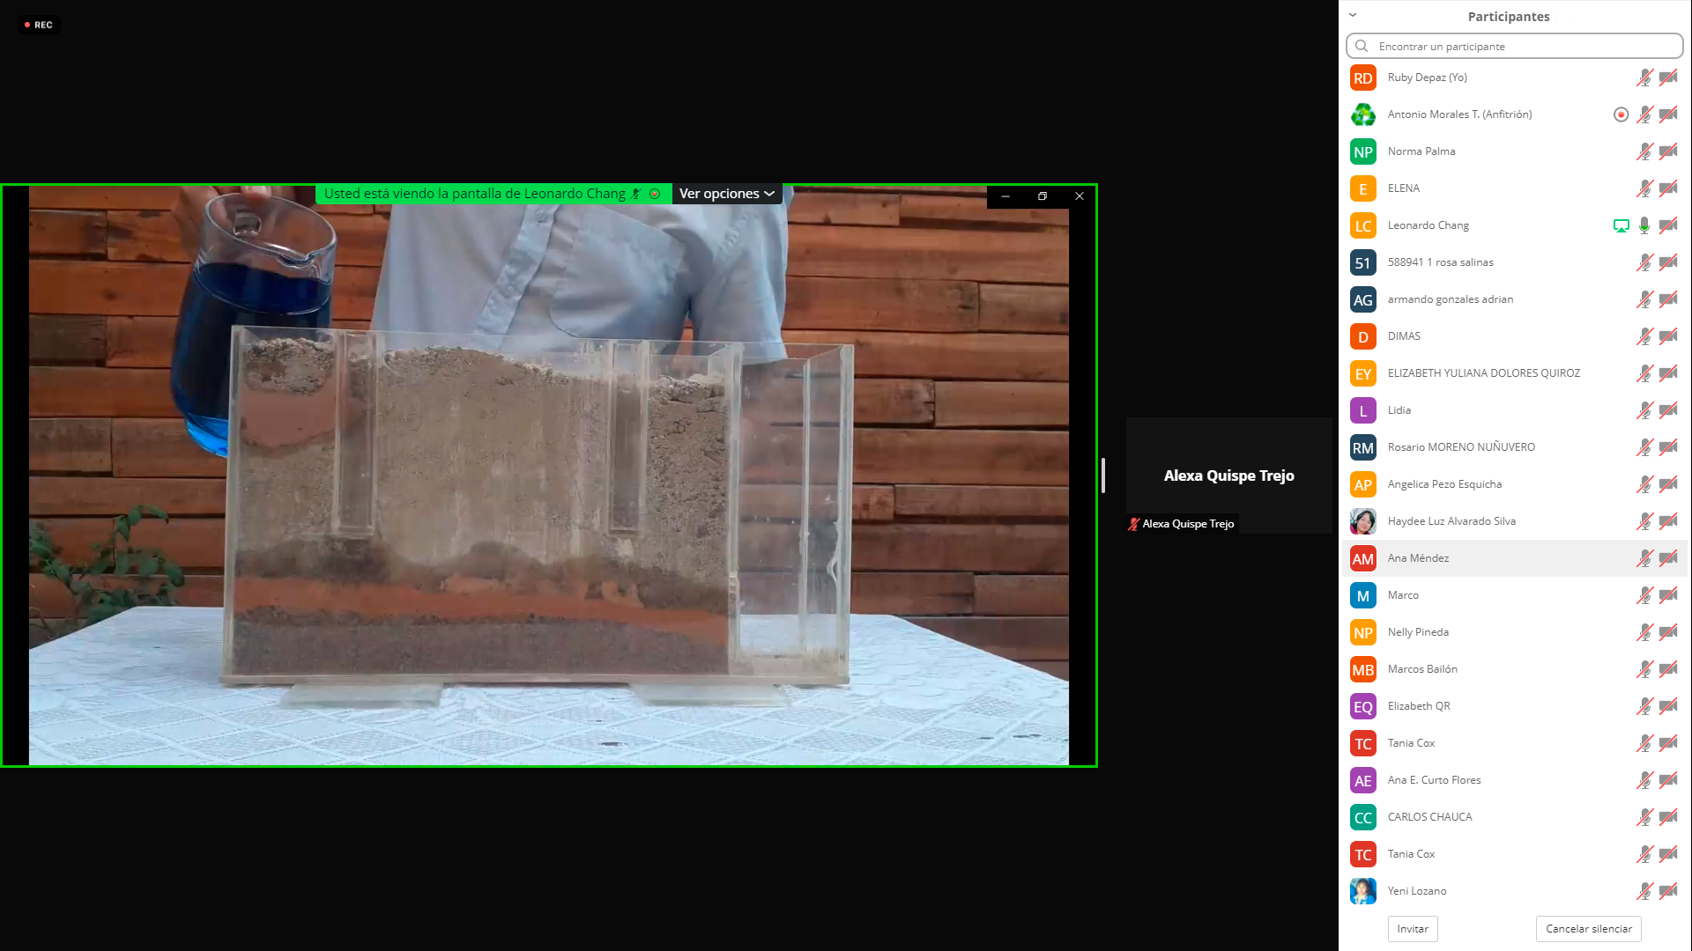The width and height of the screenshot is (1692, 951).
Task: Select armando gonzales adrian participant row
Action: pyautogui.click(x=1514, y=299)
